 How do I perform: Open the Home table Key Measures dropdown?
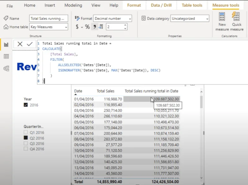coord(49,27)
